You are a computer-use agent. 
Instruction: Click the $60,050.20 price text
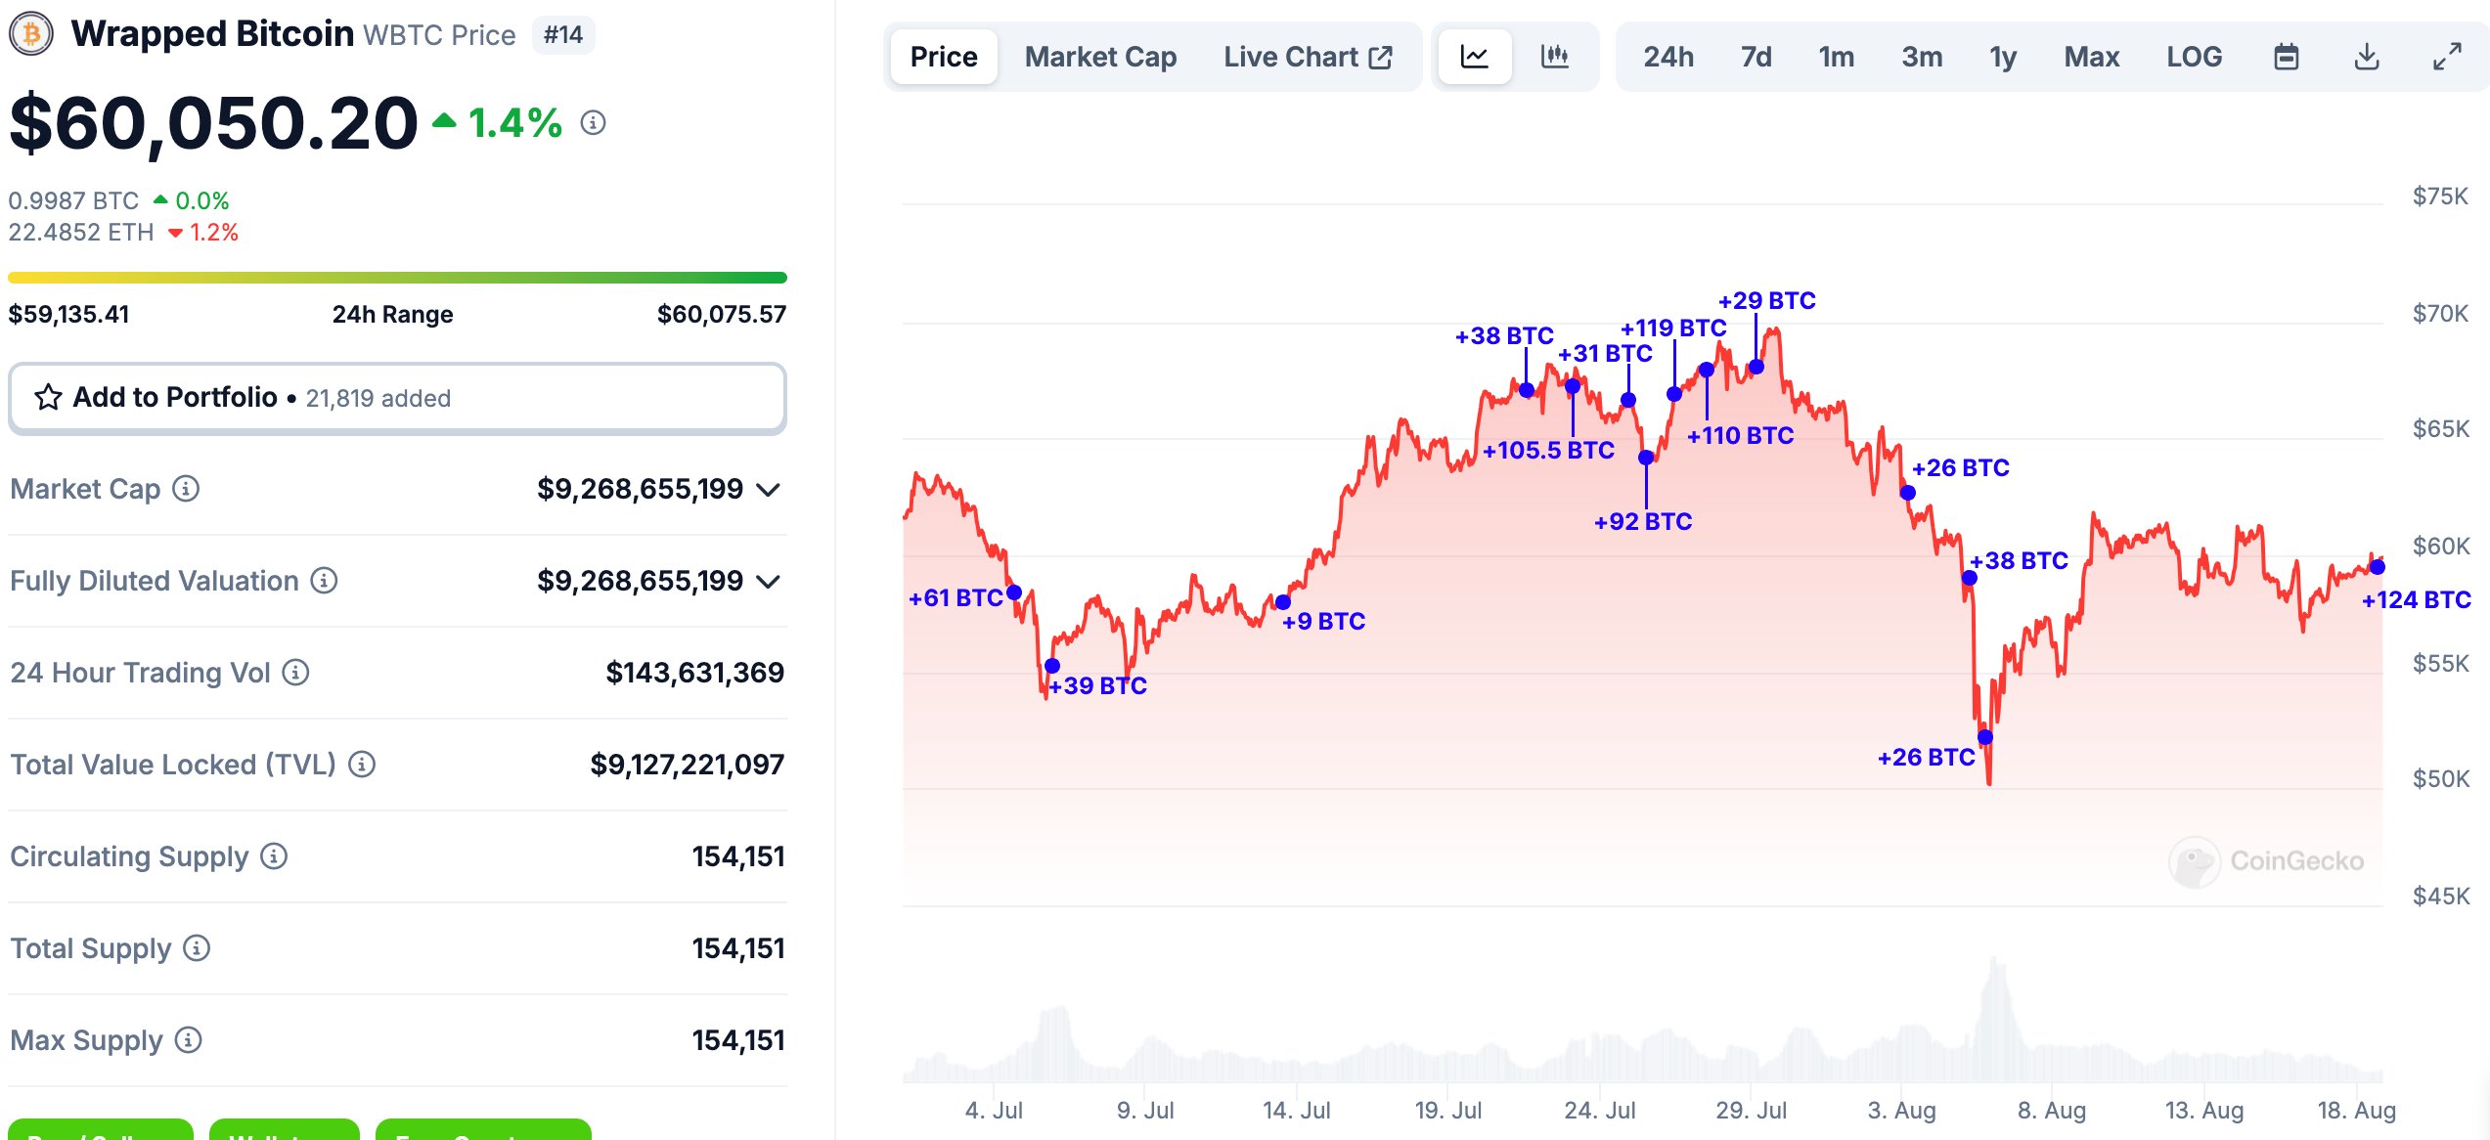(x=213, y=123)
